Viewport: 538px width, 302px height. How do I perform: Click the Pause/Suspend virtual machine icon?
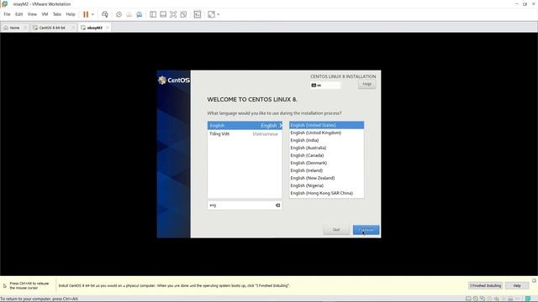[x=86, y=14]
